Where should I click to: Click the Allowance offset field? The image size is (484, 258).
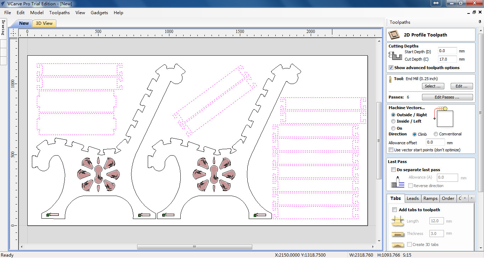[435, 142]
